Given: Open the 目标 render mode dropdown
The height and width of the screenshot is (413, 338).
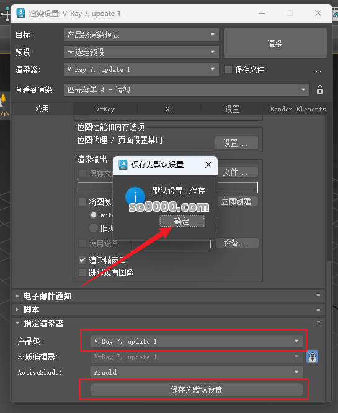Looking at the screenshot, I should [x=141, y=35].
